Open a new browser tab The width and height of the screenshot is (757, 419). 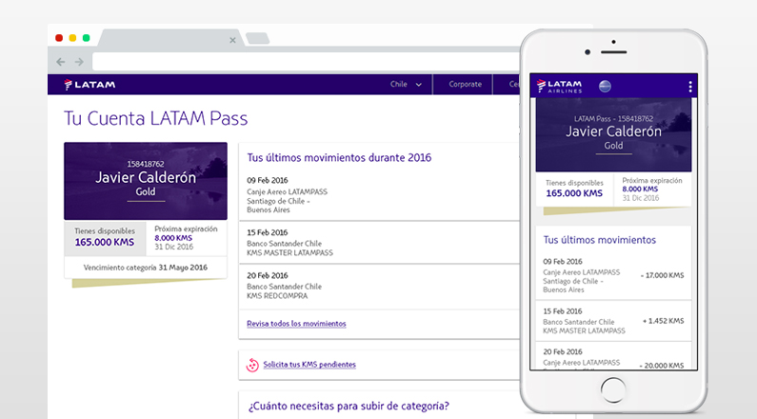[257, 38]
